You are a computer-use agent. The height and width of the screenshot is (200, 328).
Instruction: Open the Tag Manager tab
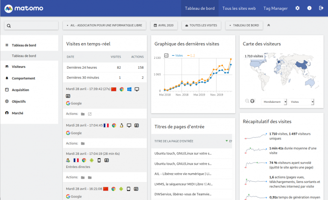point(275,8)
